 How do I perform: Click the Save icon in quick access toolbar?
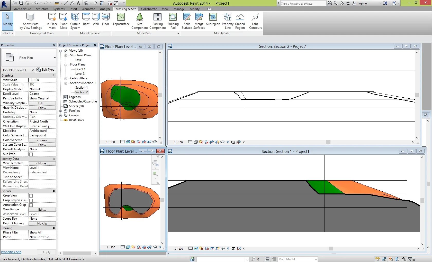coord(21,3)
